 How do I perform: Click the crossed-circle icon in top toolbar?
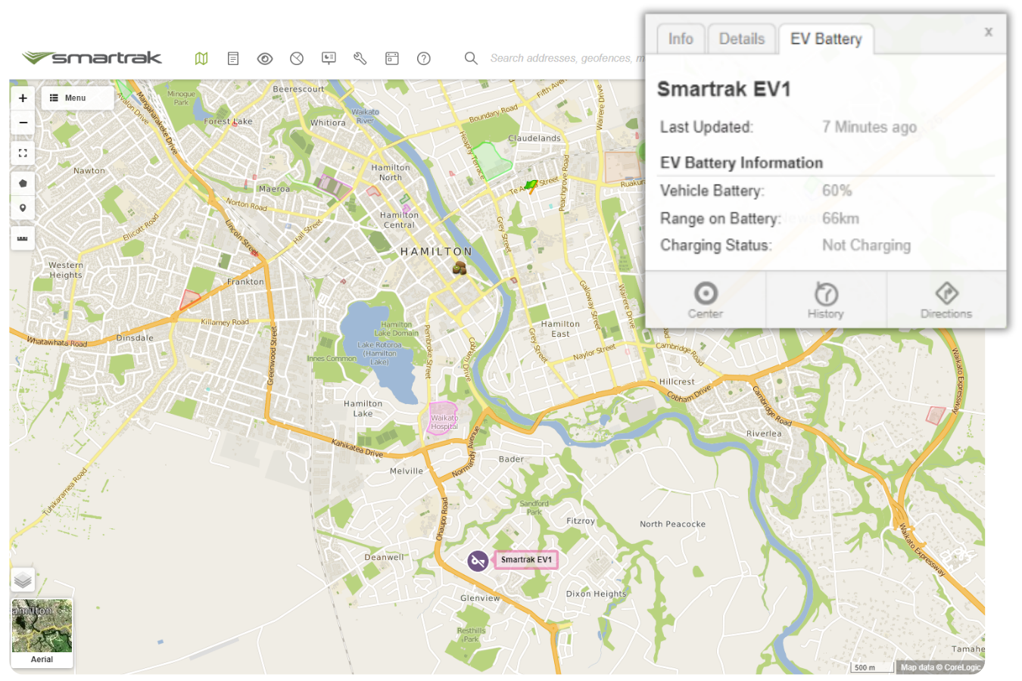tap(297, 58)
